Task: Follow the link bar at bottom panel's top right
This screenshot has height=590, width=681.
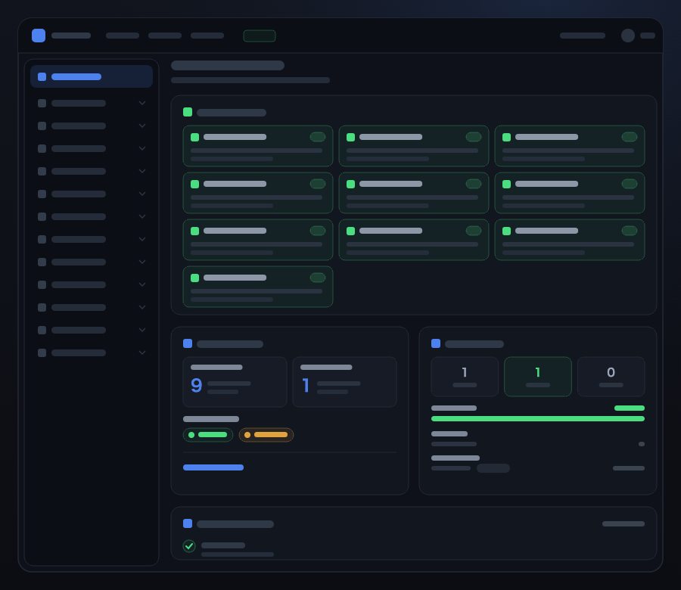Action: [623, 524]
